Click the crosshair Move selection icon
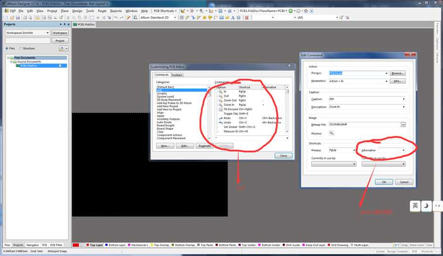Image resolution: width=443 pixels, height=256 pixels. (x=98, y=18)
